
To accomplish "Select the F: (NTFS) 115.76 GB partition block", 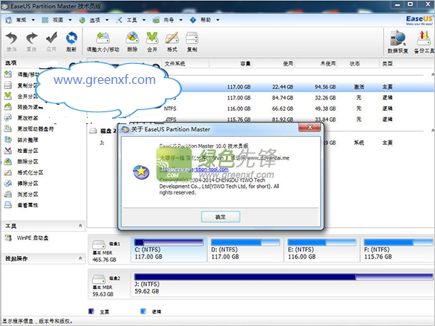I will [x=397, y=250].
